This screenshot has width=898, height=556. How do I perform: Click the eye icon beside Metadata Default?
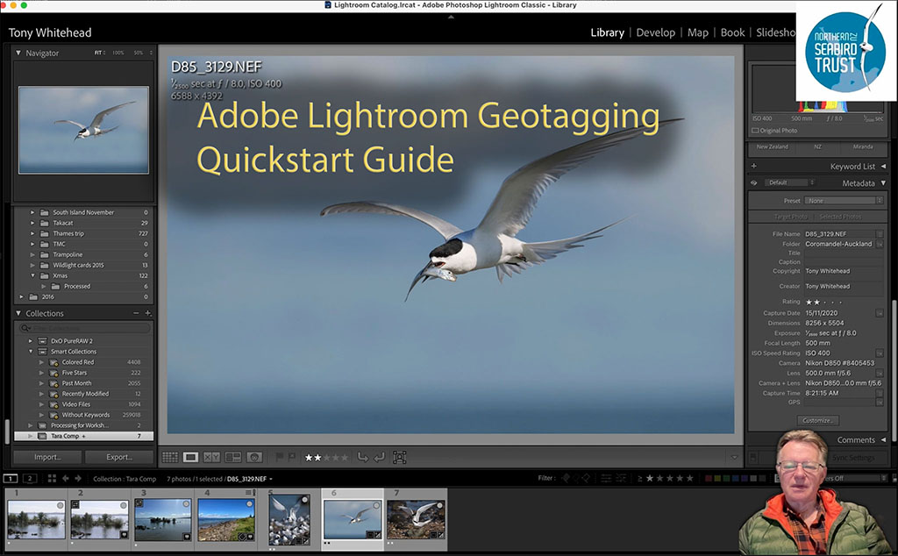point(754,182)
